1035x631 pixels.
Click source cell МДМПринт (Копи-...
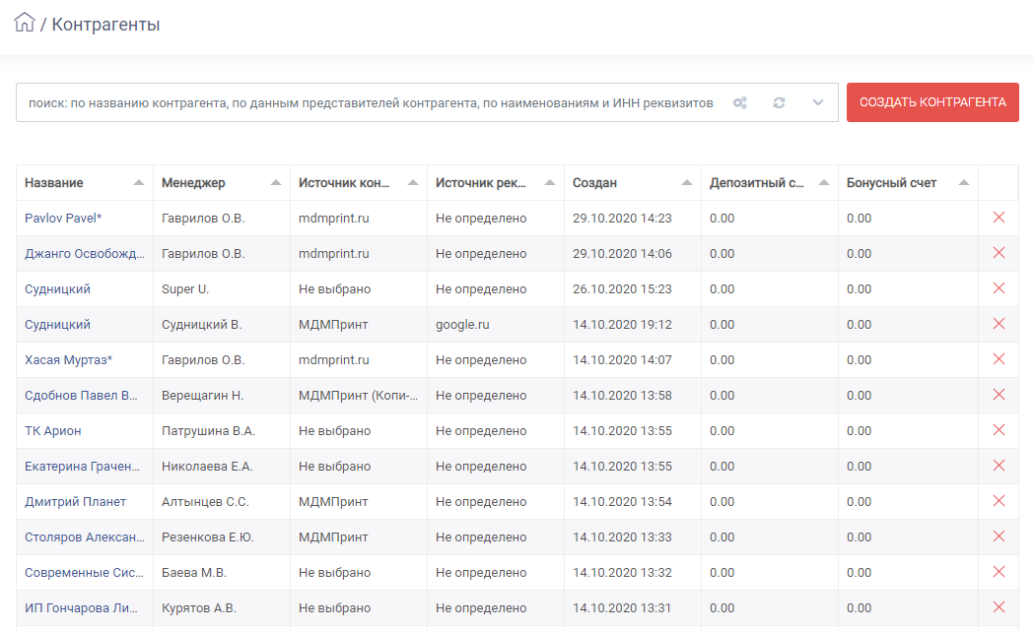[359, 396]
